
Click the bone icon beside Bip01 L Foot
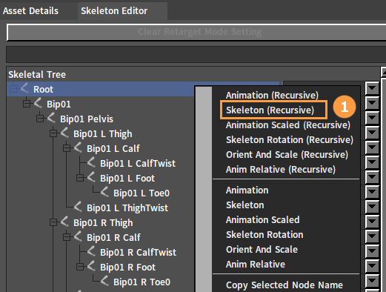[x=91, y=177]
